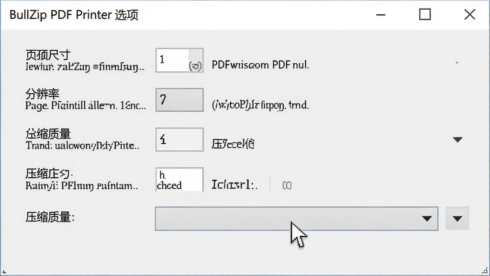The height and width of the screenshot is (276, 490).
Task: Click the arrow inside the 压缩质量 combo box
Action: [x=426, y=218]
